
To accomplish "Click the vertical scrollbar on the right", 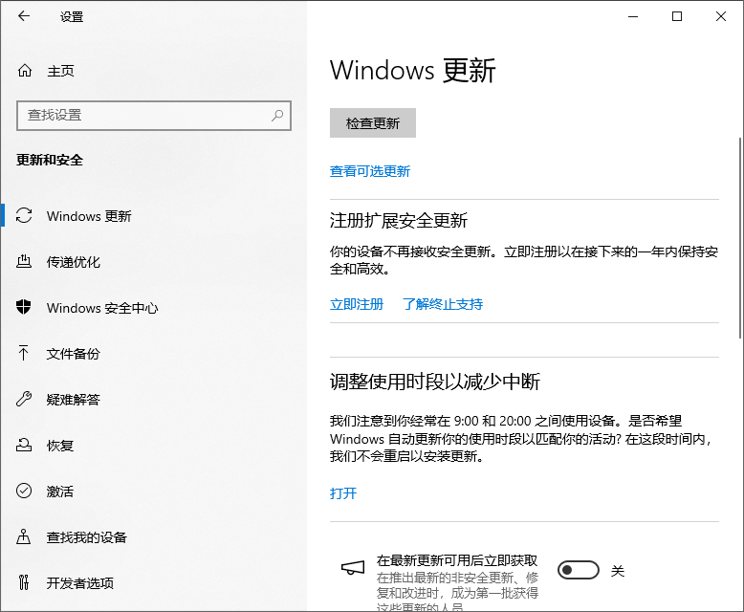I will [x=740, y=237].
